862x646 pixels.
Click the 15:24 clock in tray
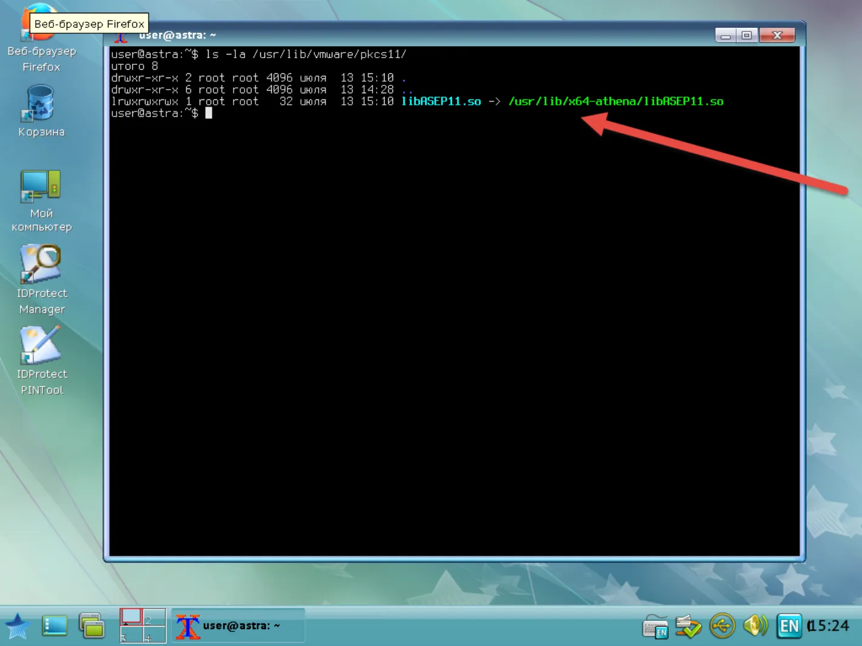point(829,626)
